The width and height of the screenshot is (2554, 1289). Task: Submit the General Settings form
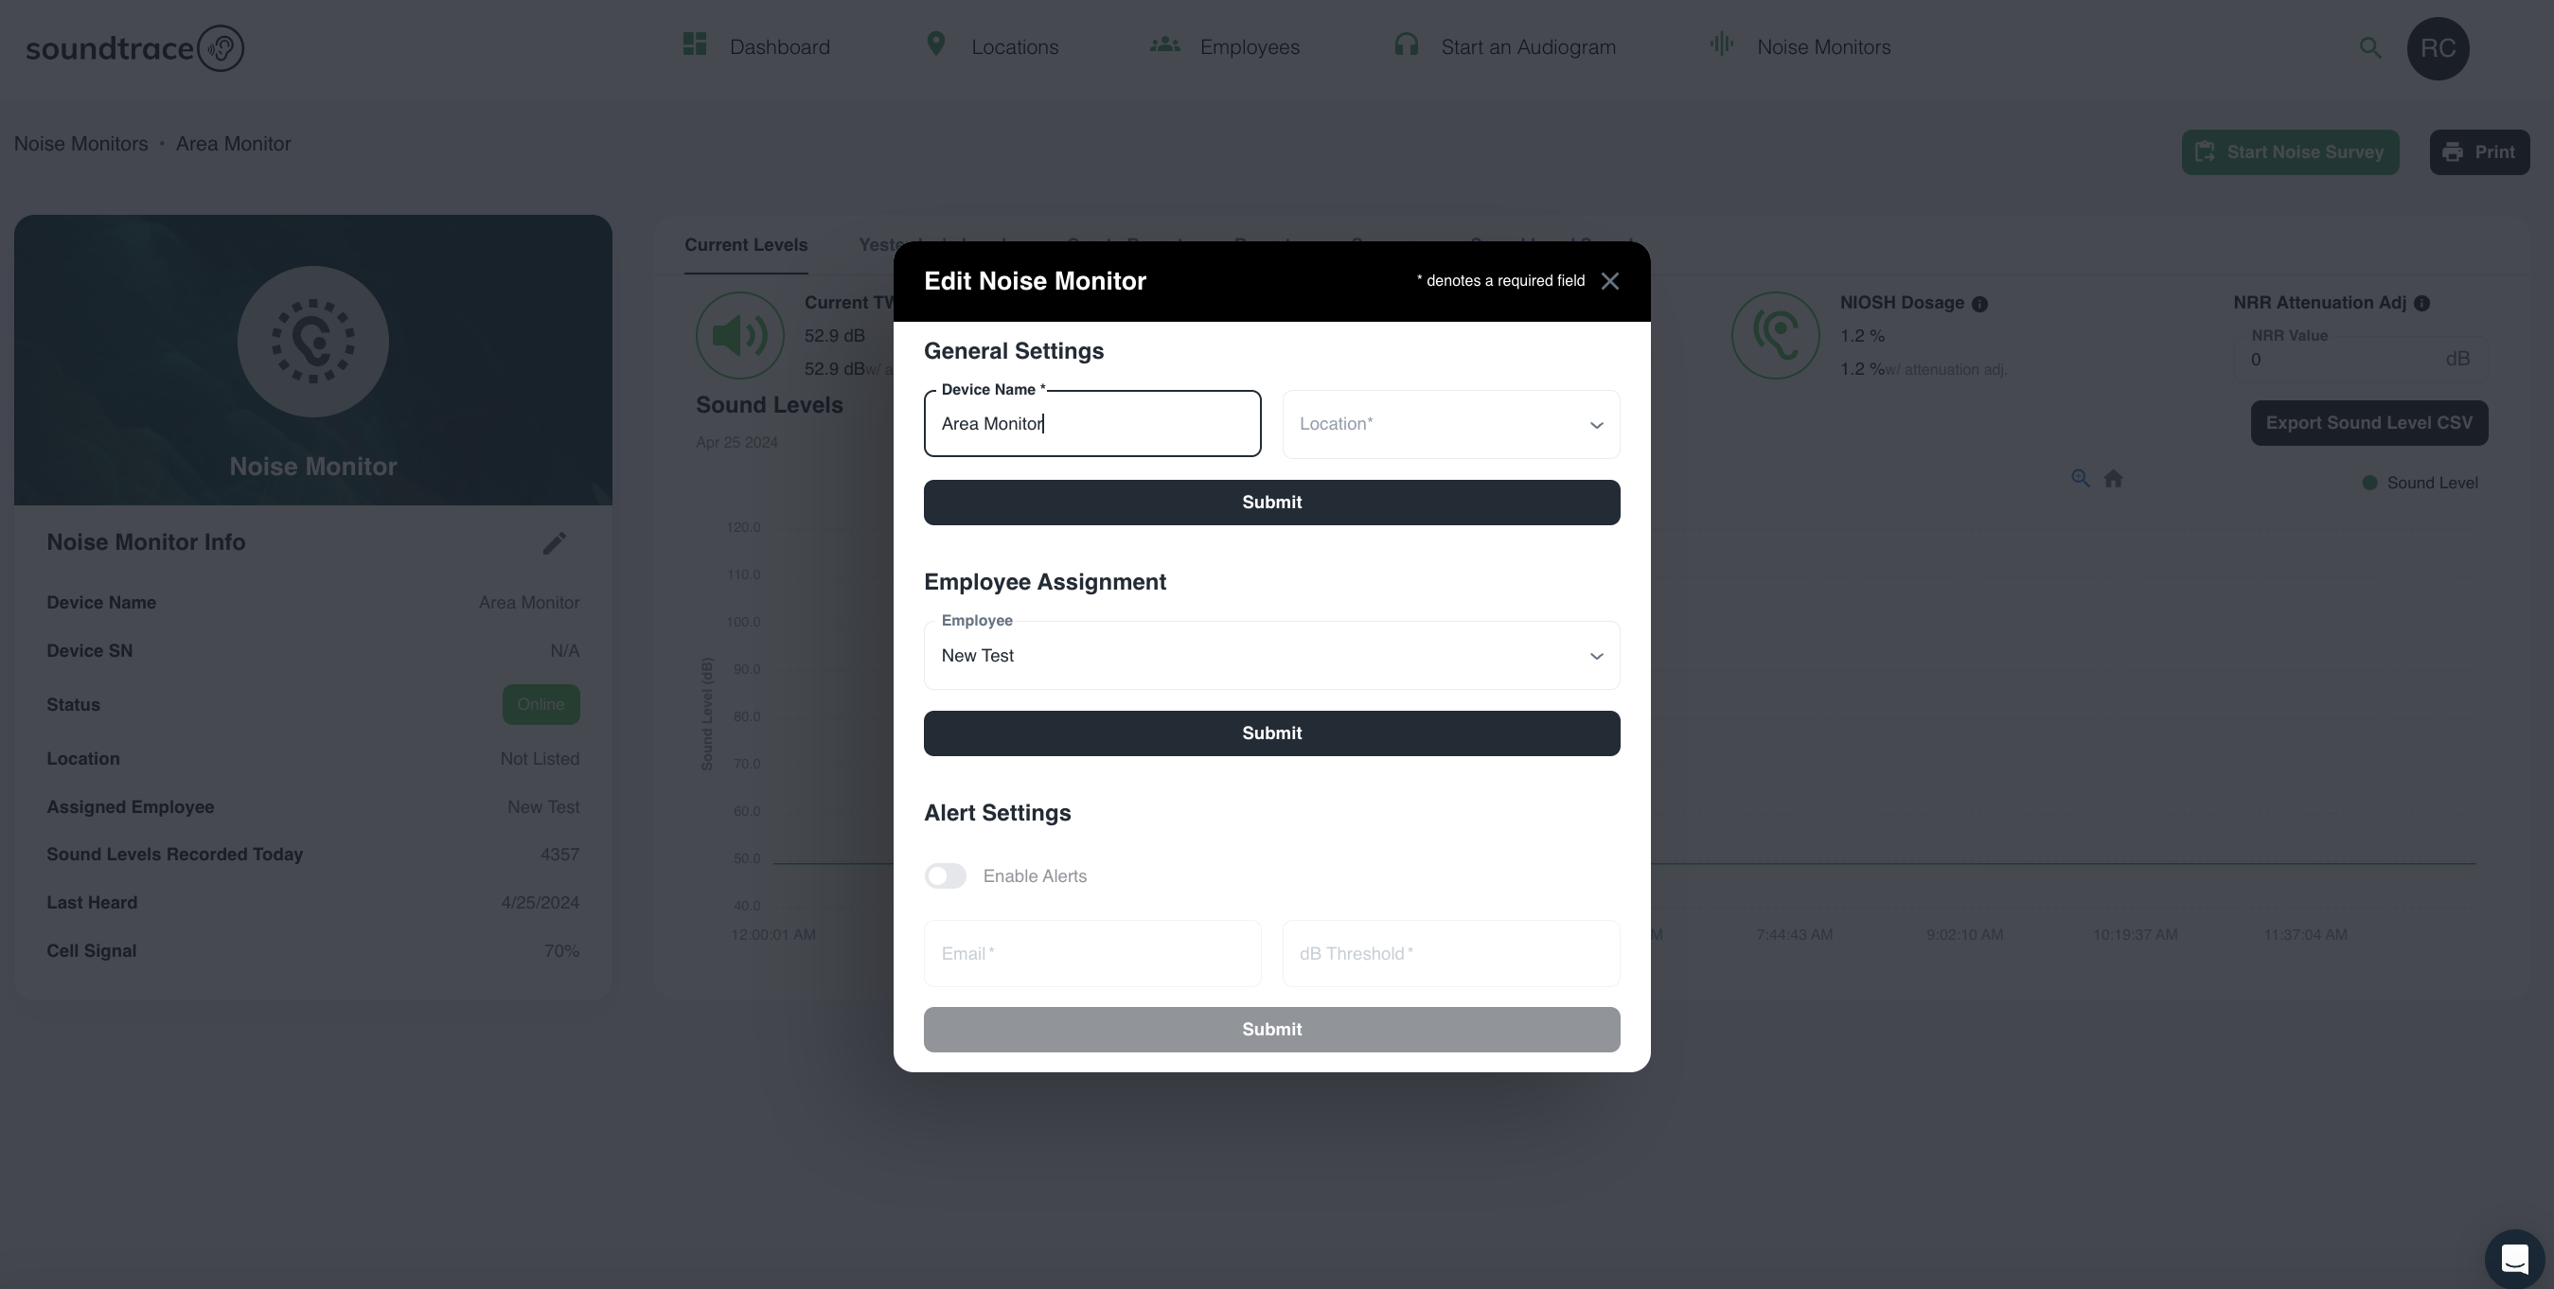click(1271, 503)
